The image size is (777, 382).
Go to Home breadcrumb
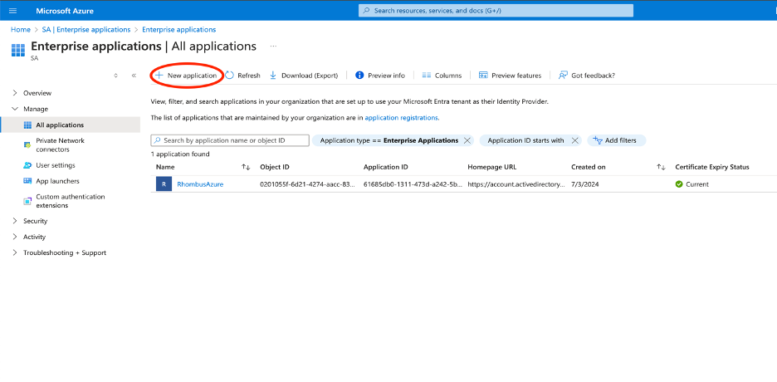(21, 30)
